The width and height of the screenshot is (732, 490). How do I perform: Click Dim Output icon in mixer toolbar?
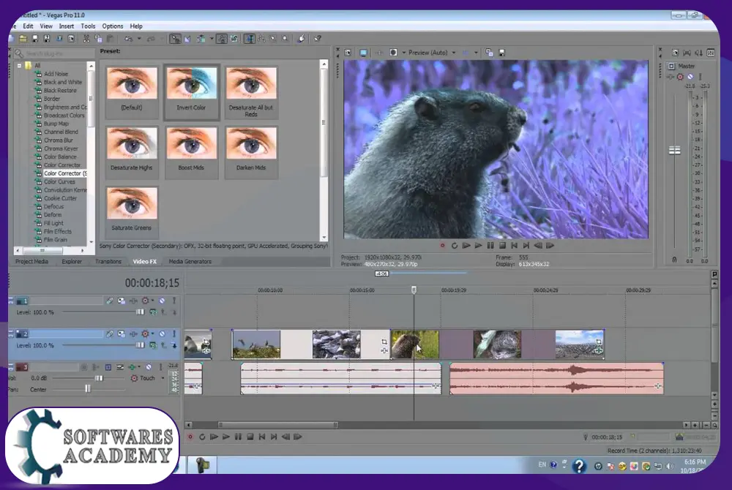[699, 53]
